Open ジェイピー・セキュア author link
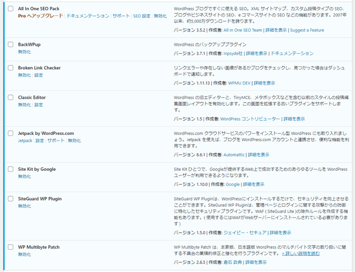 [x=245, y=233]
